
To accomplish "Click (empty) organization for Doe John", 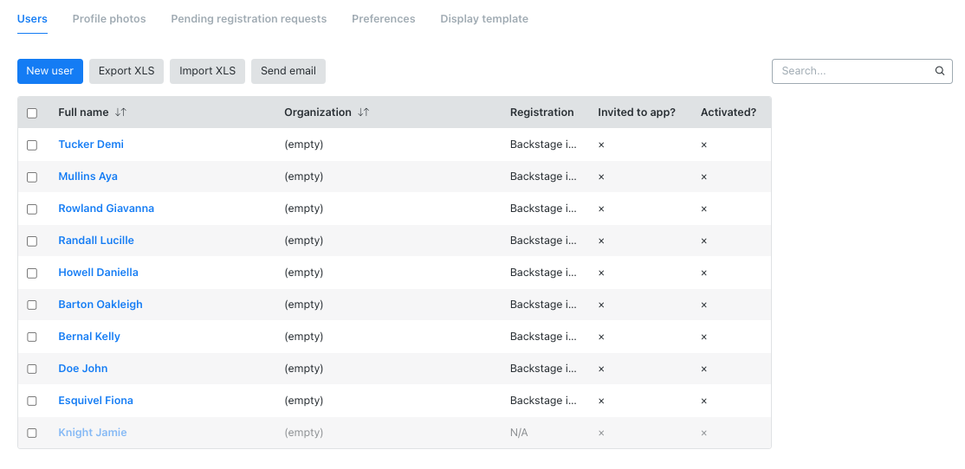I will 304,369.
